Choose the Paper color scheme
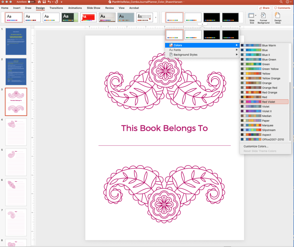Image resolution: width=294 pixels, height=247 pixels. click(x=264, y=120)
